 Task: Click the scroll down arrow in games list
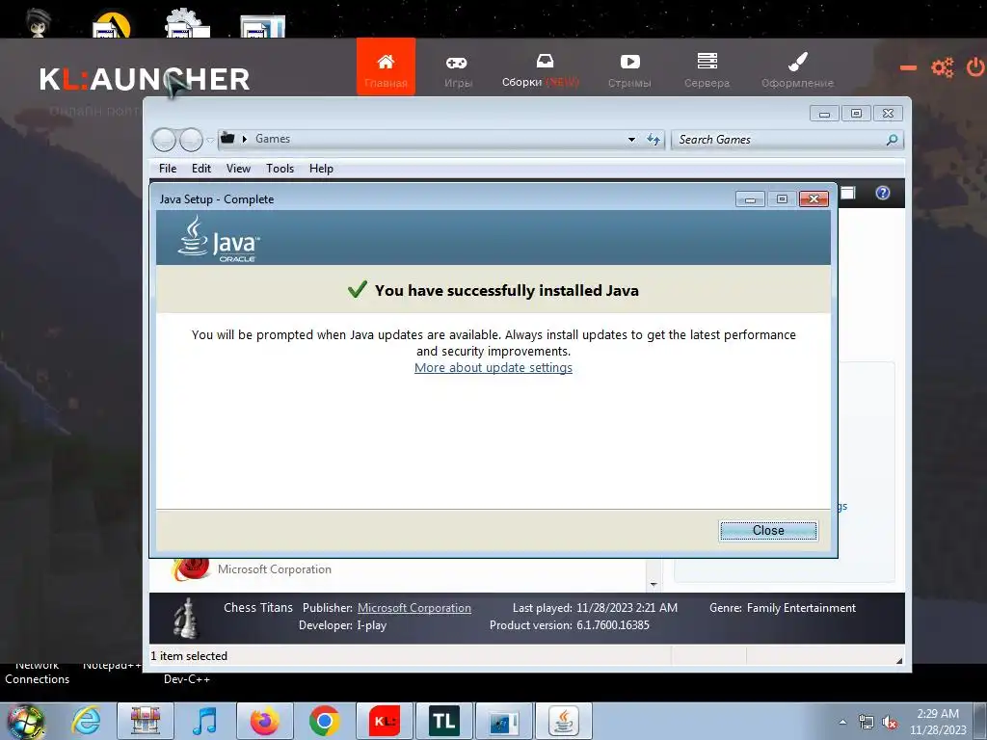[x=654, y=585]
